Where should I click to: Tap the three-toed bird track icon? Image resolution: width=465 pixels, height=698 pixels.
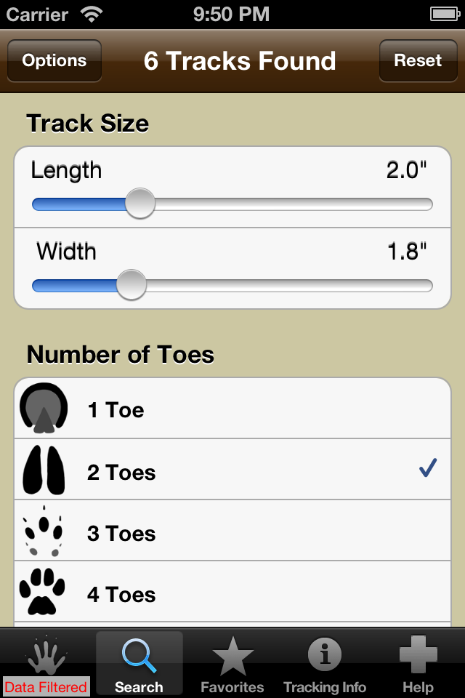click(43, 531)
